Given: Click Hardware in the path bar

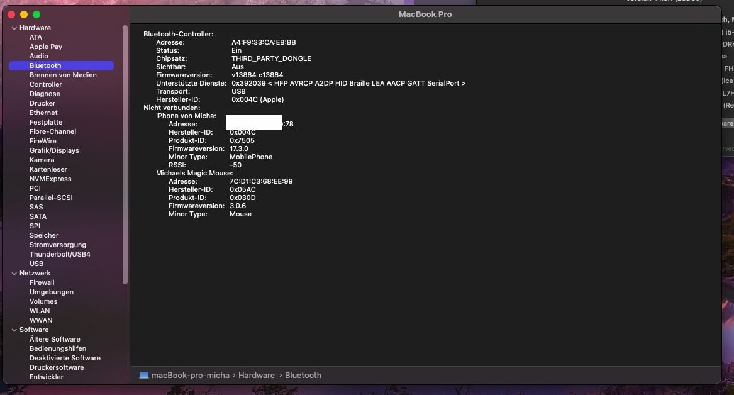Looking at the screenshot, I should 257,376.
